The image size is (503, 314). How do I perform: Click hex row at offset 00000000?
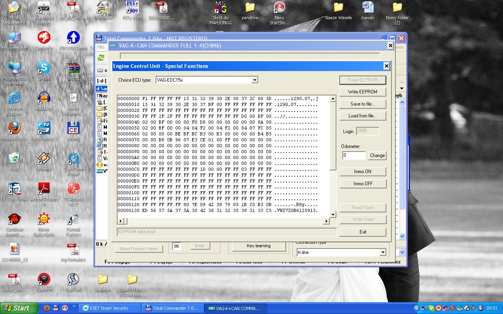[x=218, y=99]
